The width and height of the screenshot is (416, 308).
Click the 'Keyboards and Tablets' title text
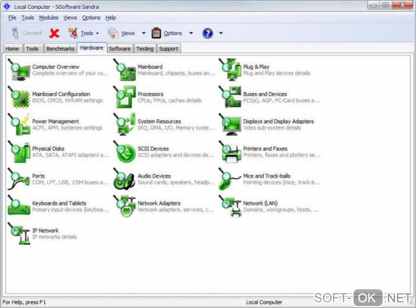59,203
